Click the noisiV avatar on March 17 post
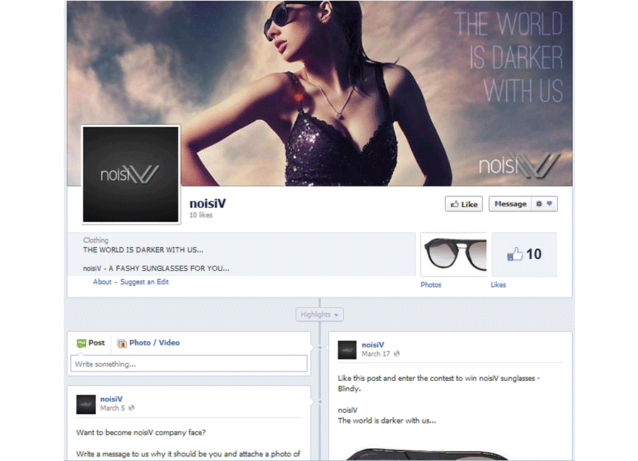 347,349
